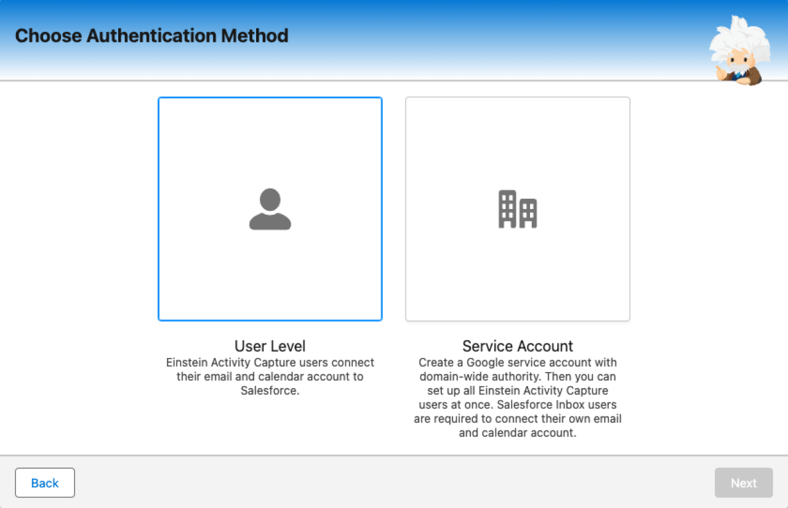Click the 'Create a Google service account' description
This screenshot has width=788, height=508.
tap(518, 397)
